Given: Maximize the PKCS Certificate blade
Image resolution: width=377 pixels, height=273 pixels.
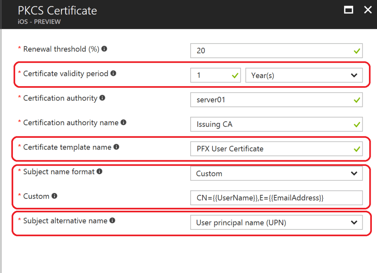Looking at the screenshot, I should (x=348, y=10).
